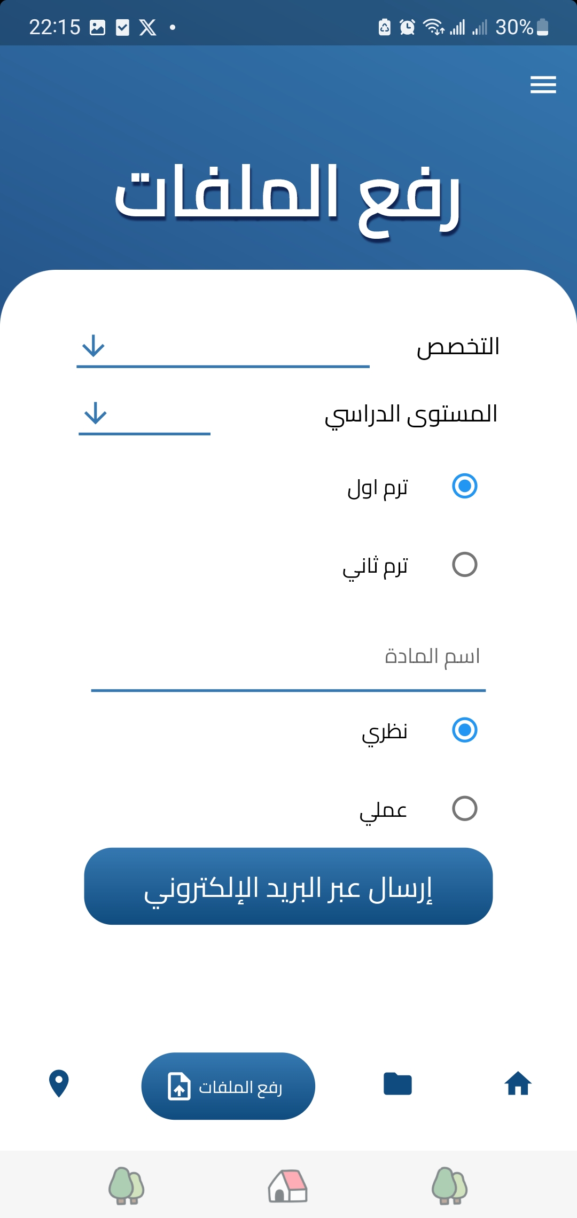Screen dimensions: 577x1218
Task: Tap the left trees icon at bottom
Action: point(127,1186)
